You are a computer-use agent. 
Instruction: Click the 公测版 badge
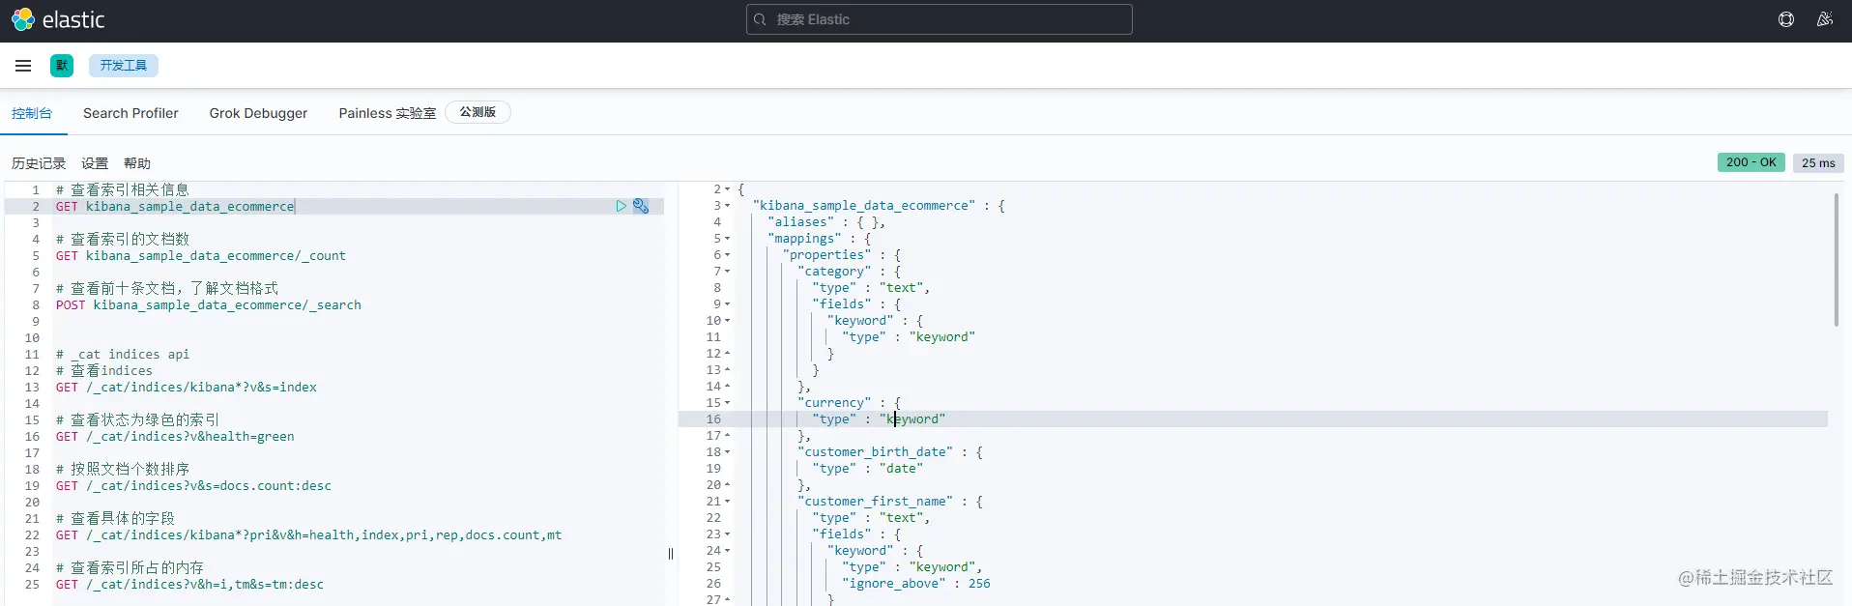[x=477, y=112]
